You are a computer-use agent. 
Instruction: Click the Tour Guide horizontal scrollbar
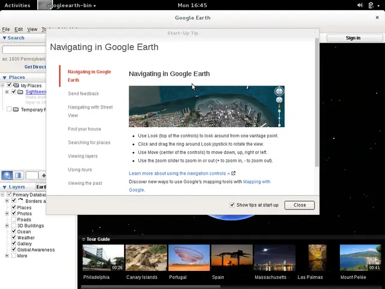click(150, 287)
